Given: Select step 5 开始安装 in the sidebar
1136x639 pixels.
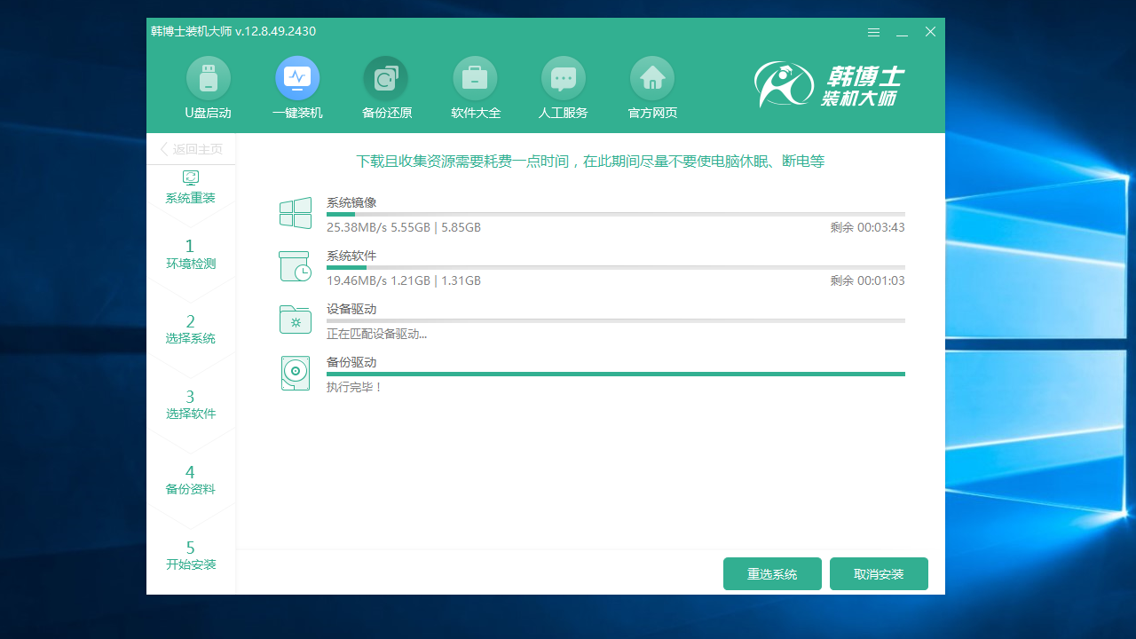Looking at the screenshot, I should point(190,555).
